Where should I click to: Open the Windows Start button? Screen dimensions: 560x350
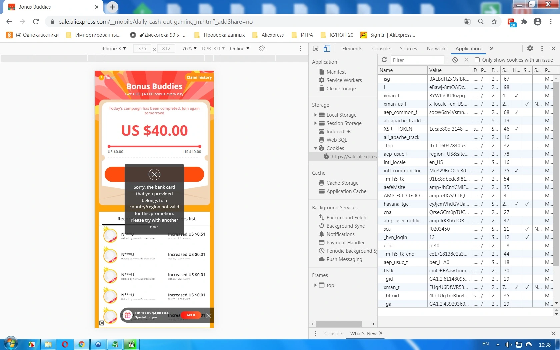pyautogui.click(x=10, y=344)
